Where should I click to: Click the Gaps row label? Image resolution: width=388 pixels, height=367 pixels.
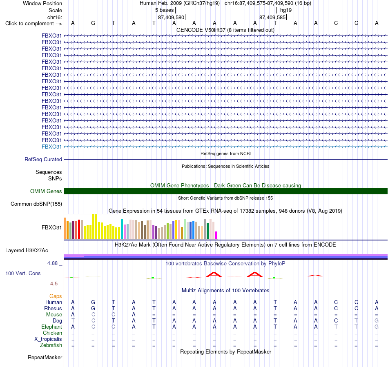pos(56,296)
